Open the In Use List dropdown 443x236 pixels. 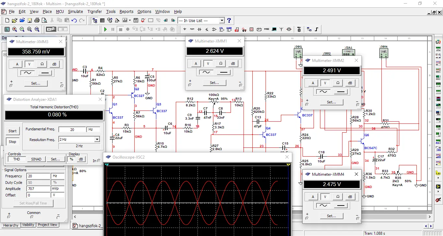[222, 20]
